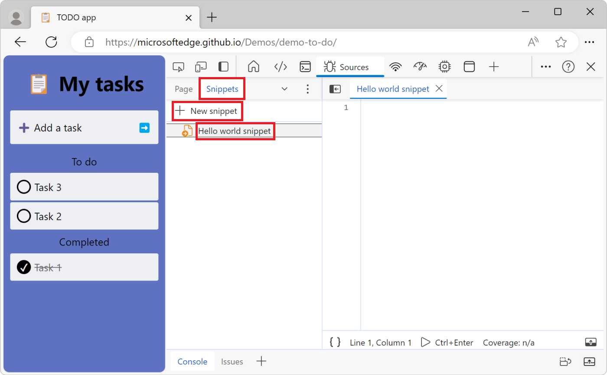Viewport: 607px width, 375px height.
Task: Uncheck the completed Task 1
Action: click(24, 267)
